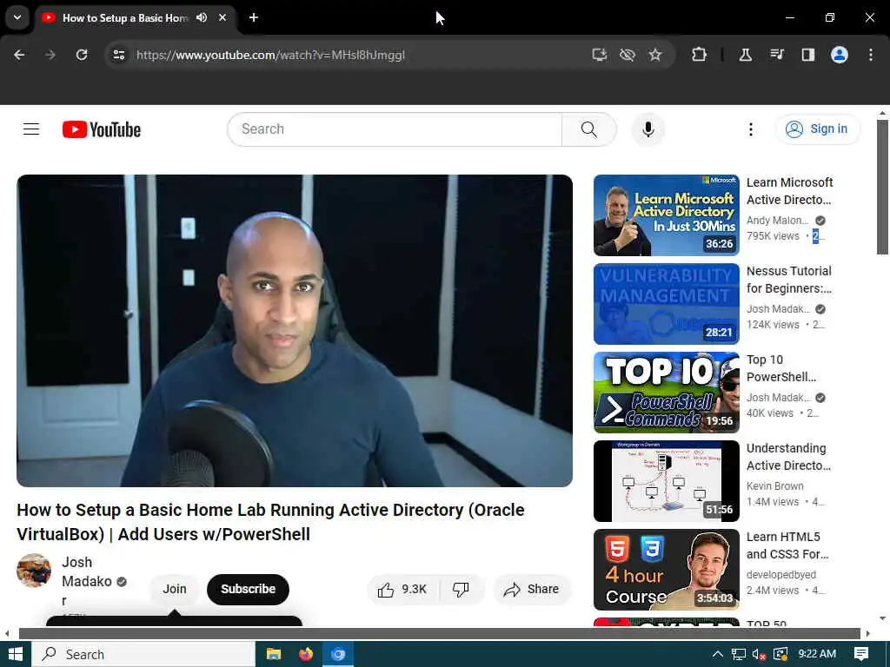This screenshot has height=667, width=890.
Task: Click Kevin Brown channel name
Action: (x=774, y=486)
